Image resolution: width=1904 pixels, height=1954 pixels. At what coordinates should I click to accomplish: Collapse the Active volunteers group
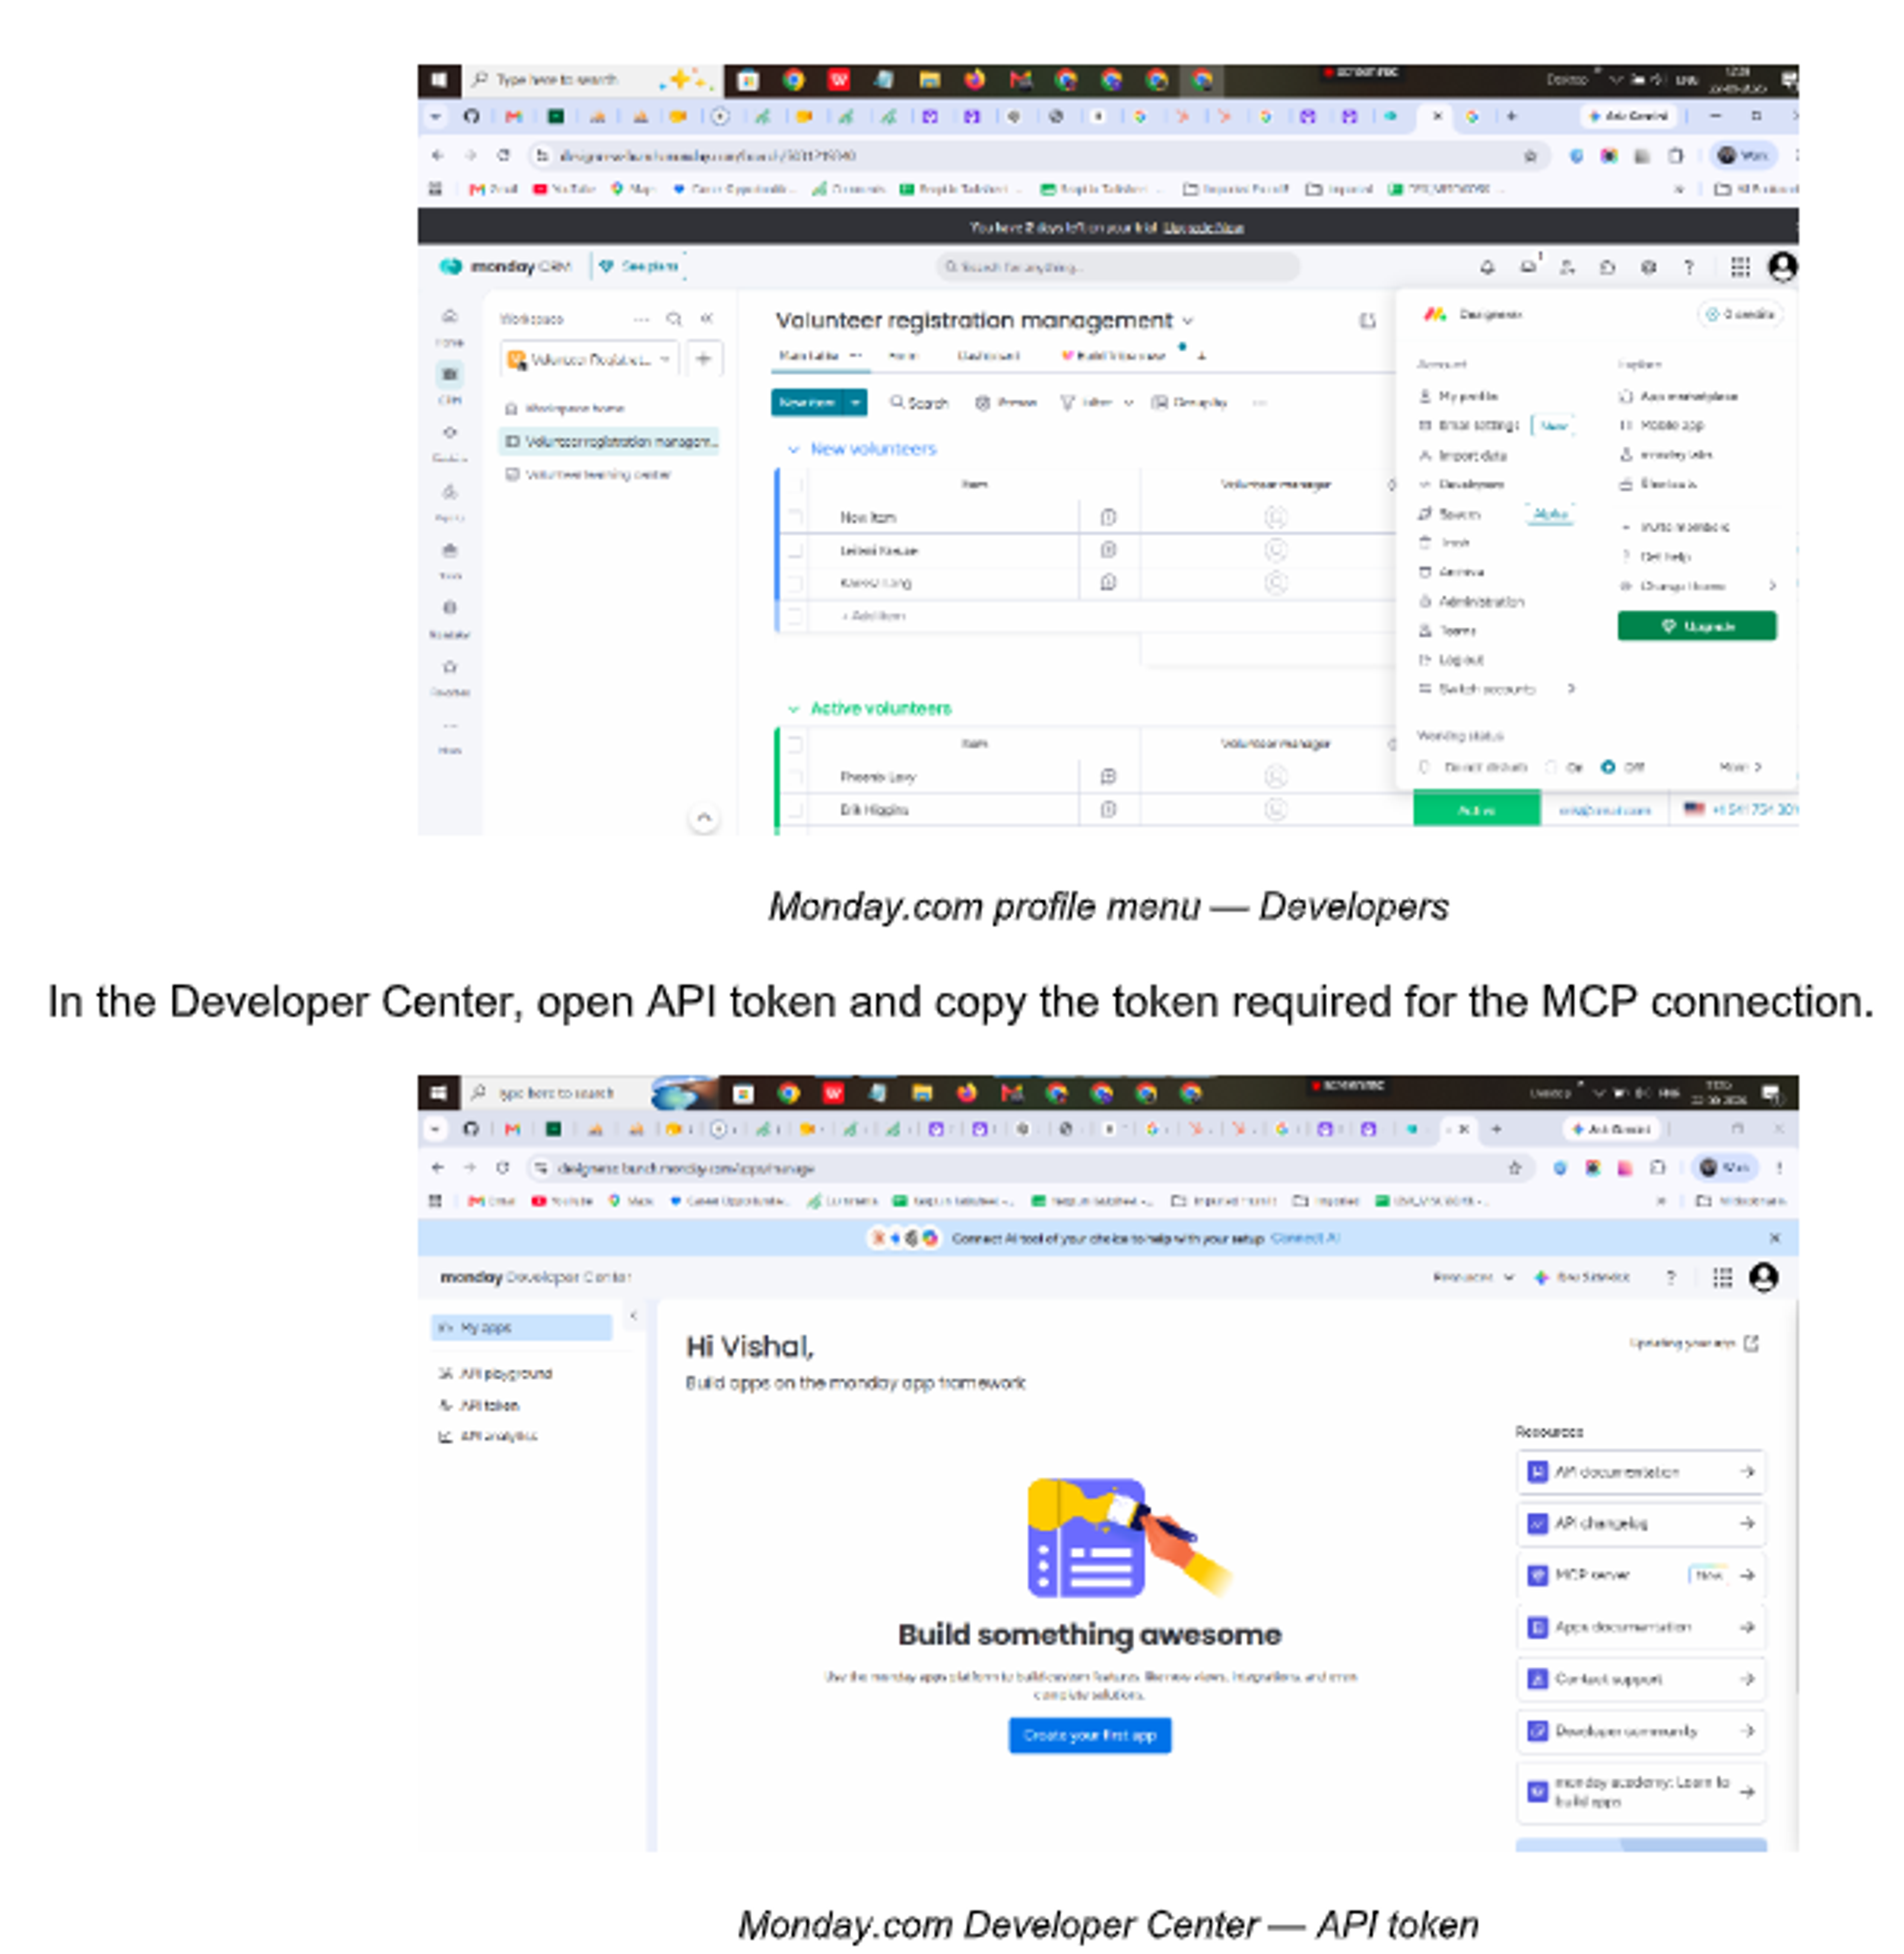793,708
